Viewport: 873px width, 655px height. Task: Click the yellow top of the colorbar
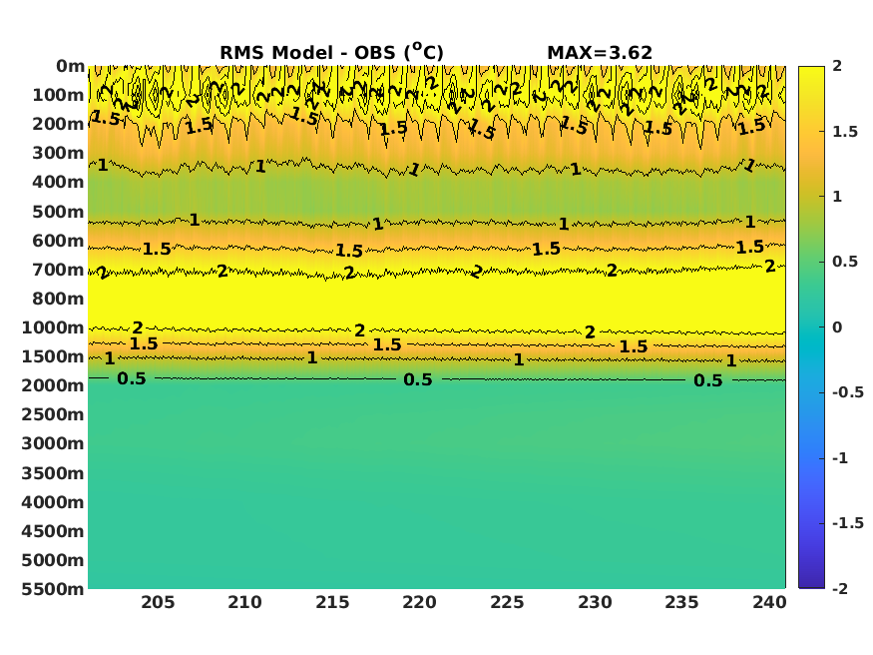(811, 73)
